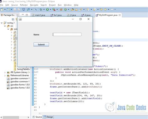The width and height of the screenshot is (148, 119).
Task: Open the Project menu
Action: coord(52,5)
